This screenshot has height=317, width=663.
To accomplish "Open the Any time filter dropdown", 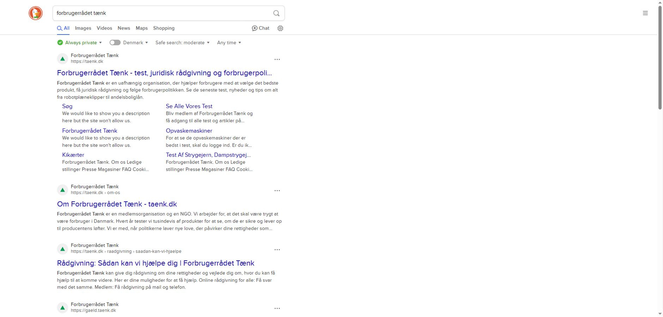I will 229,43.
